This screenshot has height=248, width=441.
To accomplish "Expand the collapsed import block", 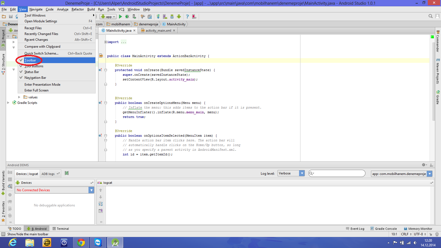I will [106, 42].
